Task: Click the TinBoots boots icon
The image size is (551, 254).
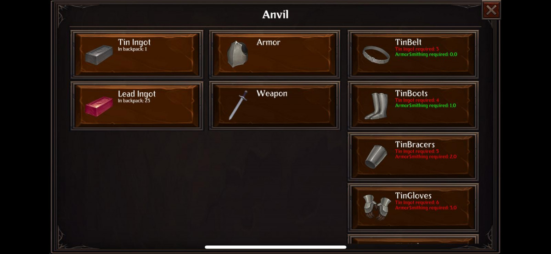Action: (376, 106)
